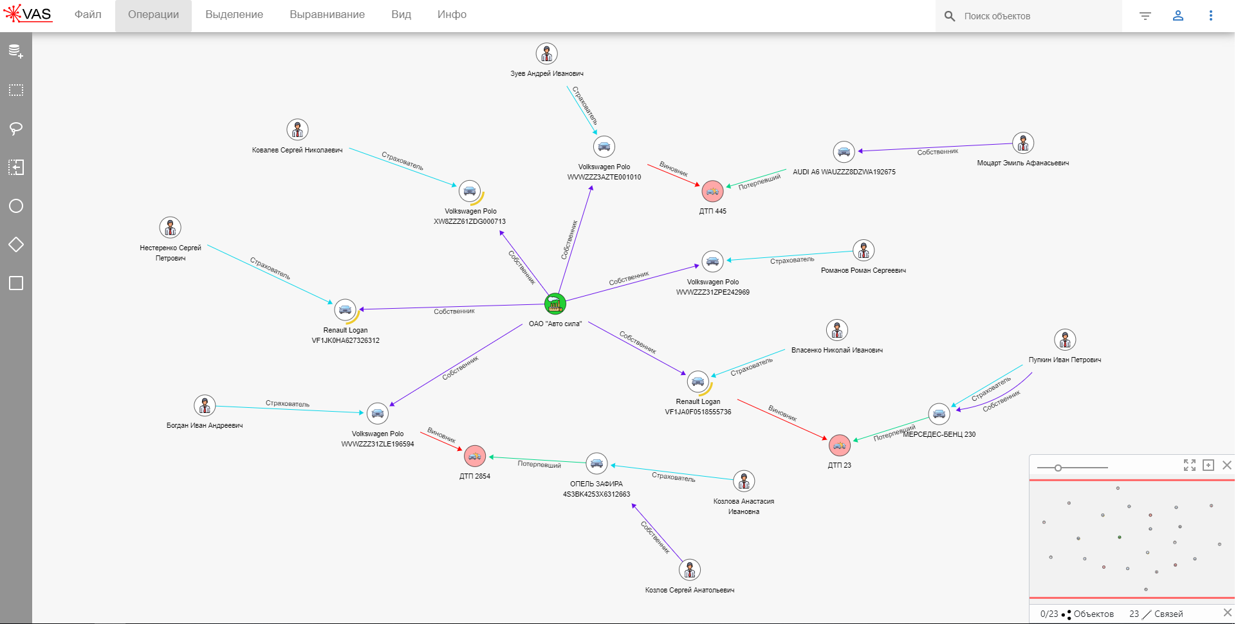Open the Файл menu
The width and height of the screenshot is (1238, 624).
[88, 14]
